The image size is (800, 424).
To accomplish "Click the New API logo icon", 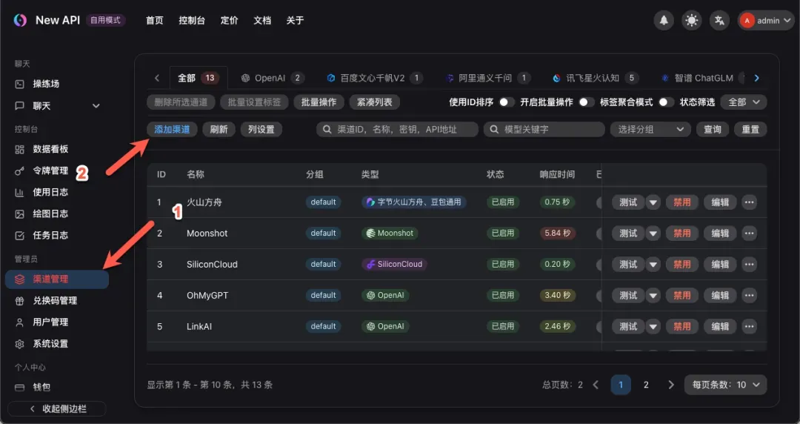I will [20, 21].
